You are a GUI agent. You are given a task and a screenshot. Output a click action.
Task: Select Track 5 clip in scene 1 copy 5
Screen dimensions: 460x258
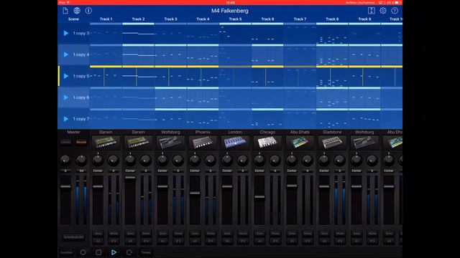(235, 77)
